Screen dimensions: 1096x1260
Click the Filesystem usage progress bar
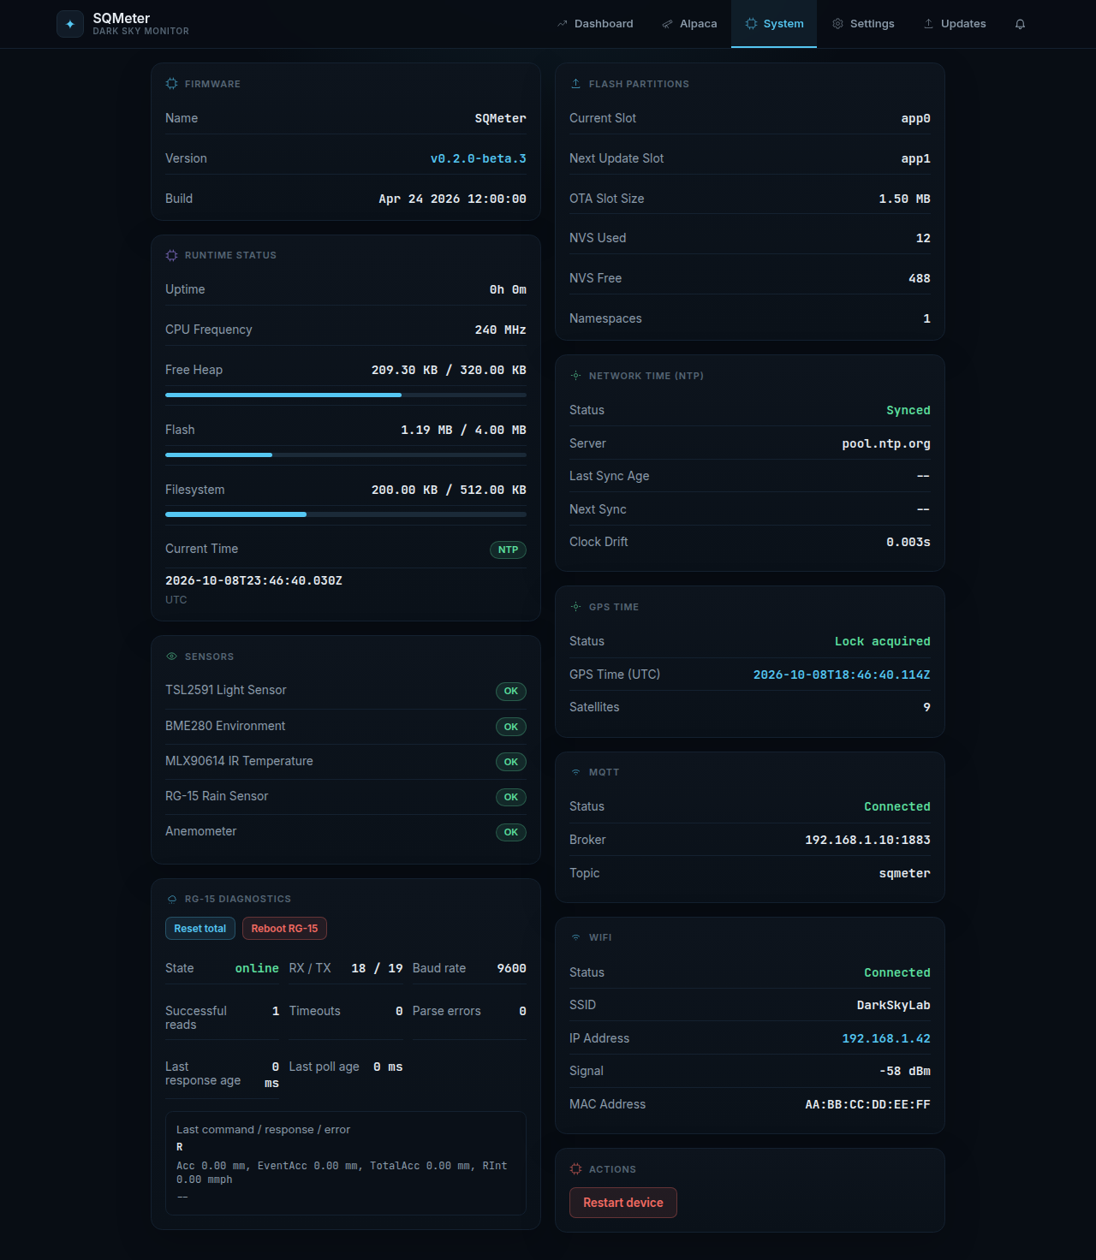(346, 514)
